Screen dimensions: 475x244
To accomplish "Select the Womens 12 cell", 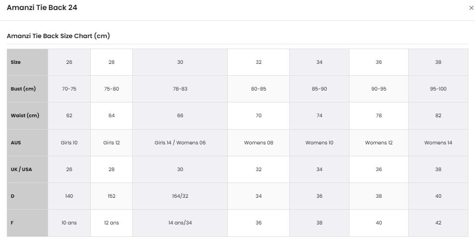I will 379,142.
